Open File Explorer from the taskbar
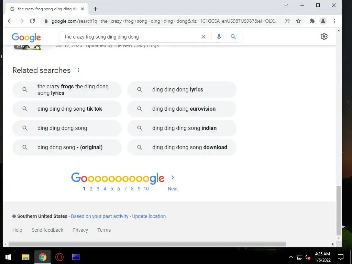 click(x=25, y=257)
